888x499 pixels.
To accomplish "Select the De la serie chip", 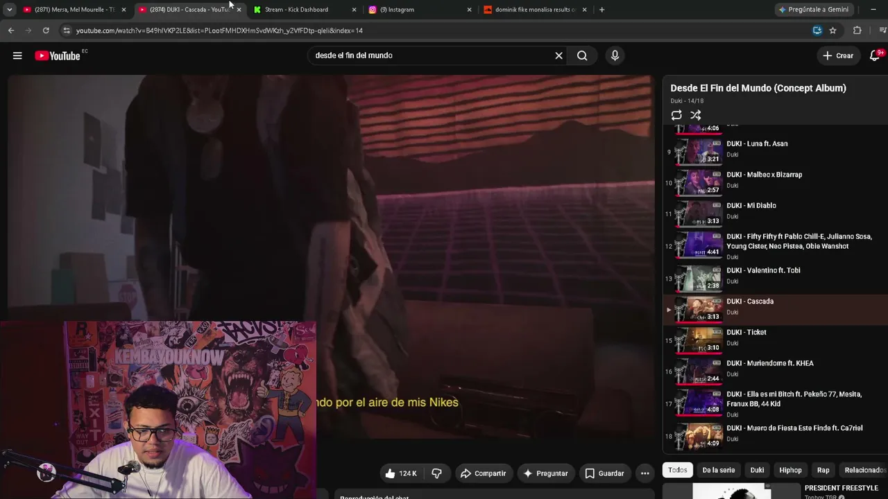I will (718, 470).
